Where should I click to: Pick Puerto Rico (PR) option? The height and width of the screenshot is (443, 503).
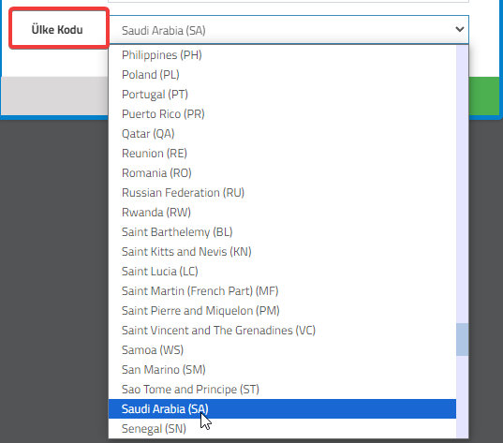282,114
